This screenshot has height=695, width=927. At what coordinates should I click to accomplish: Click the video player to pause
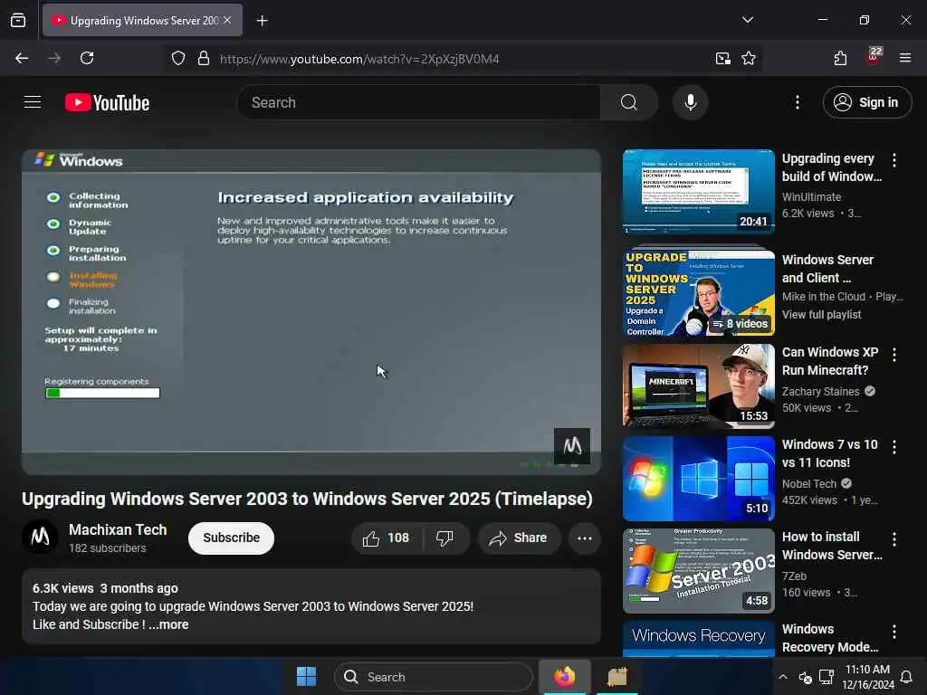coord(311,311)
